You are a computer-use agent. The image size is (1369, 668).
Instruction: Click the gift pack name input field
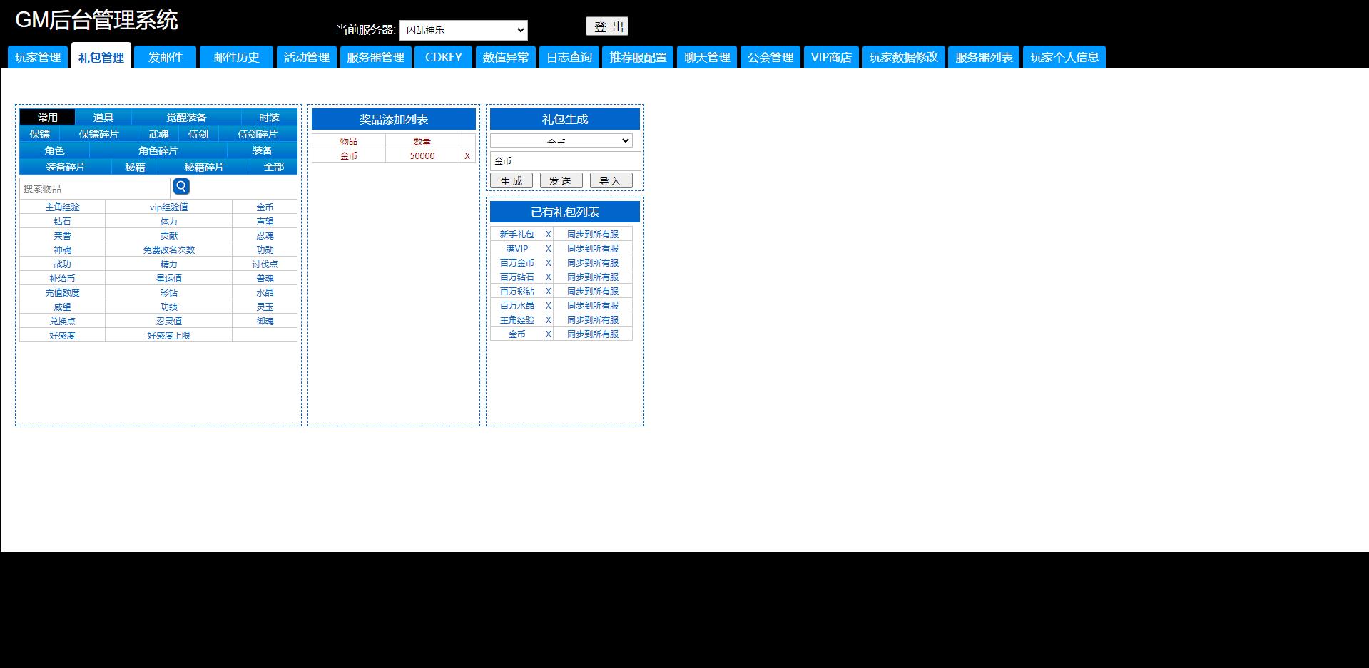point(565,161)
